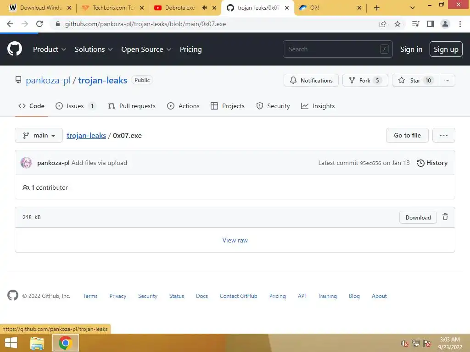Click the forward navigation arrow

click(25, 24)
